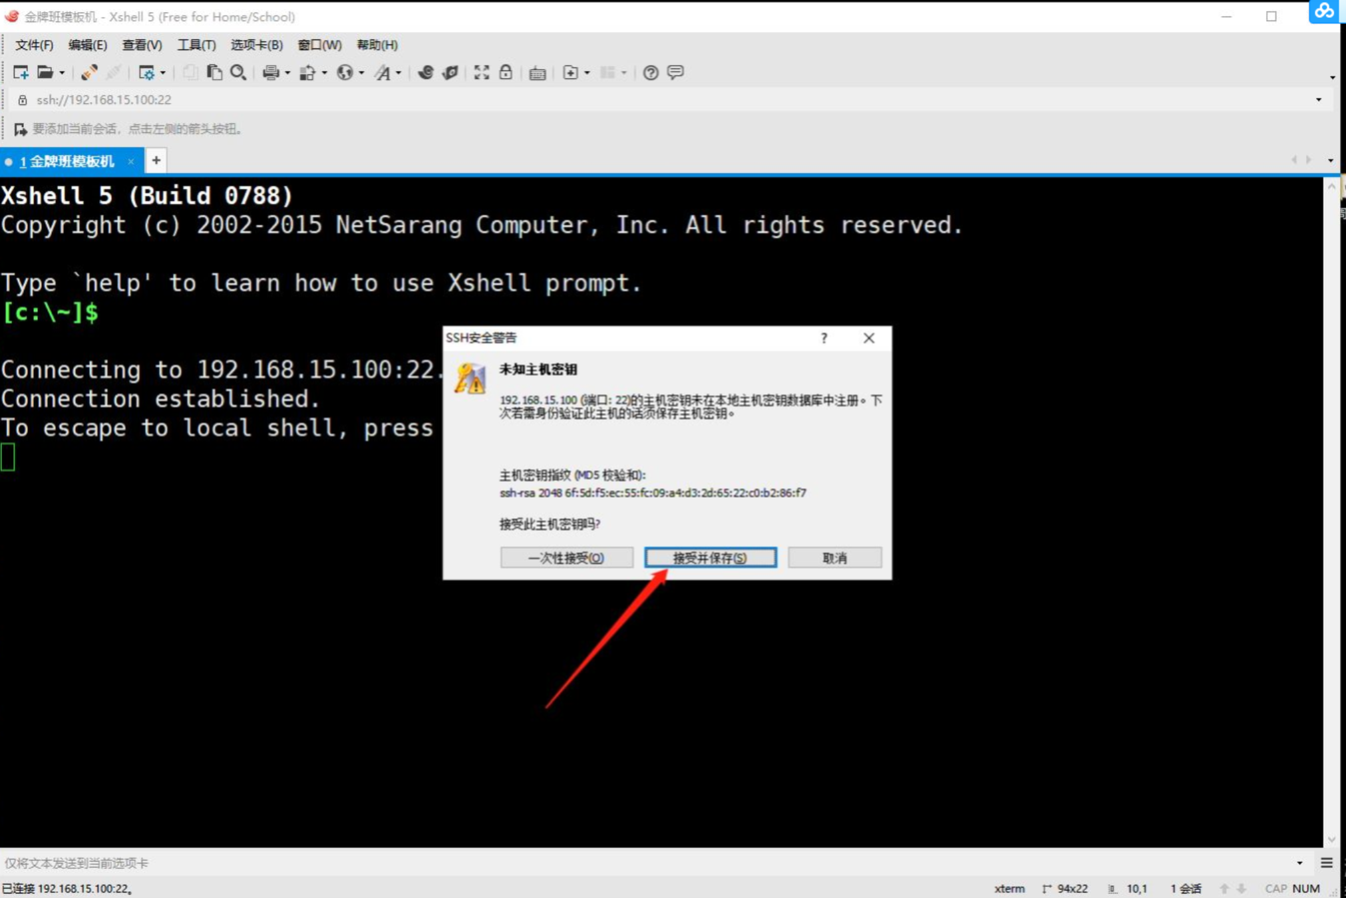Viewport: 1346px width, 898px height.
Task: Open the virtual keyboard icon
Action: (x=538, y=73)
